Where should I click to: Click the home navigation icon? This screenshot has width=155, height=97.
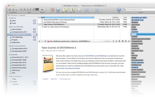13,10
